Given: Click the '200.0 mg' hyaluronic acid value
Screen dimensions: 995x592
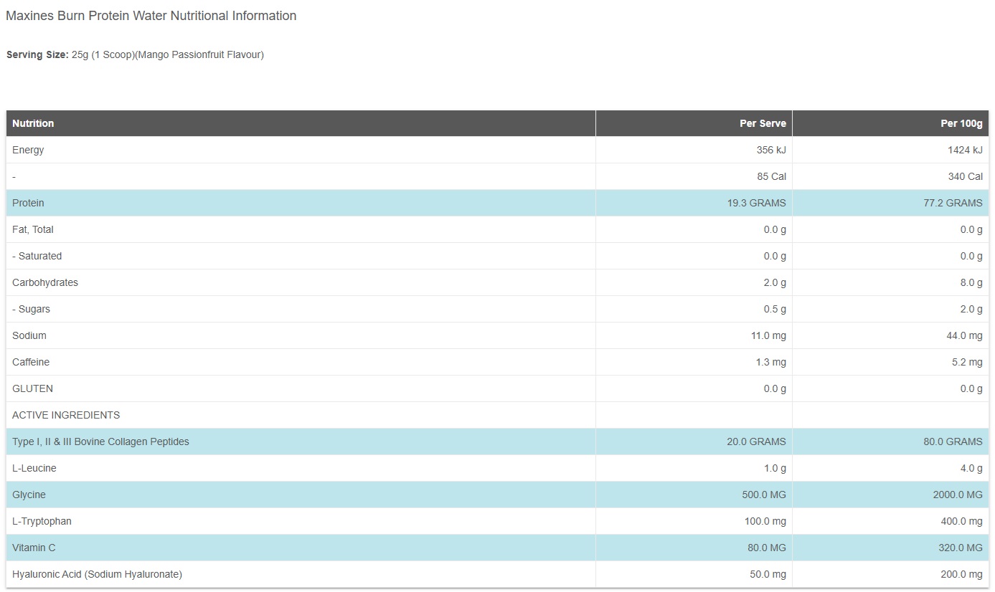Looking at the screenshot, I should tap(962, 574).
